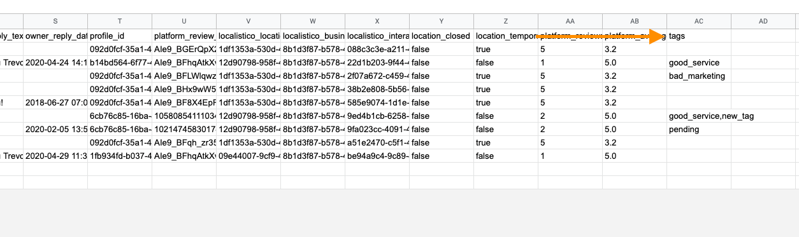Select location cell '09e44007-9cf9'

click(x=248, y=156)
